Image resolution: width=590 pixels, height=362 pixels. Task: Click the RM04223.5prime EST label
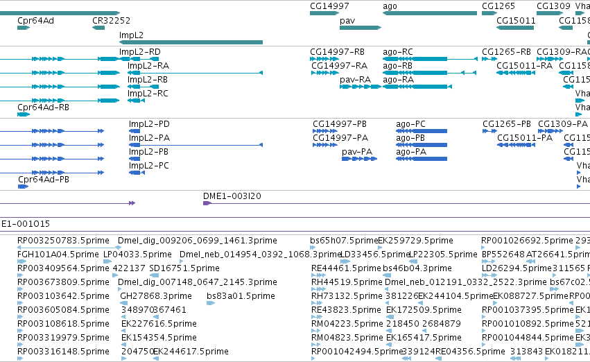(x=347, y=324)
